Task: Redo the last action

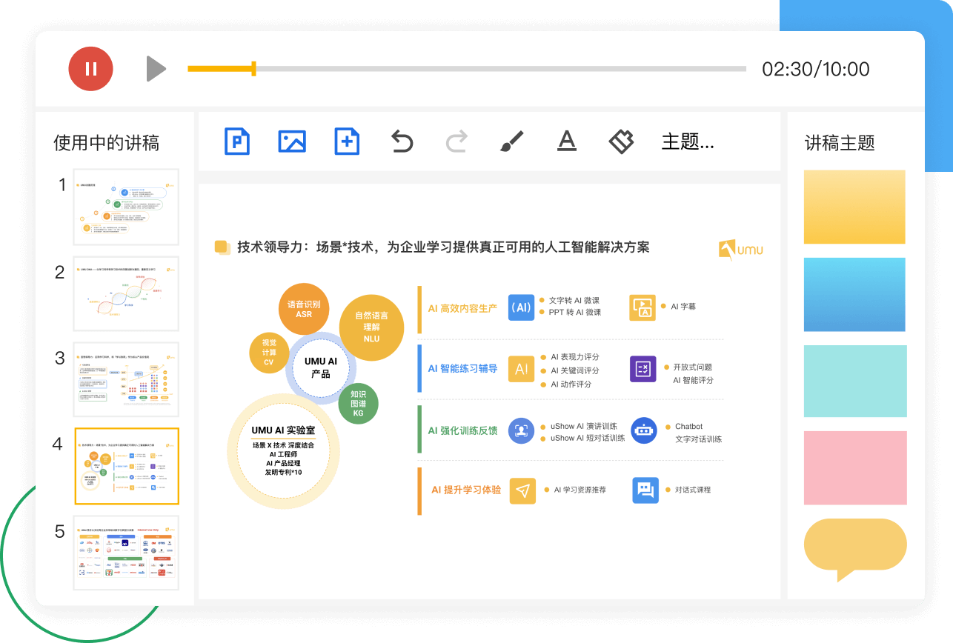Action: coord(456,141)
